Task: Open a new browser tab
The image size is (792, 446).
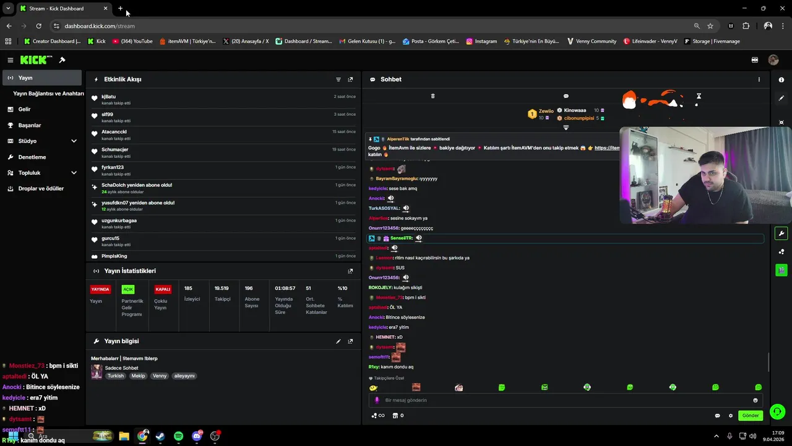Action: coord(120,9)
